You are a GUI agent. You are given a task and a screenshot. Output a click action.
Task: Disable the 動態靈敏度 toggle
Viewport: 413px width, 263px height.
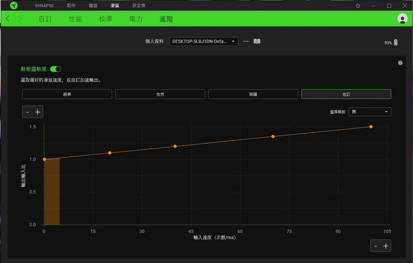tap(56, 69)
